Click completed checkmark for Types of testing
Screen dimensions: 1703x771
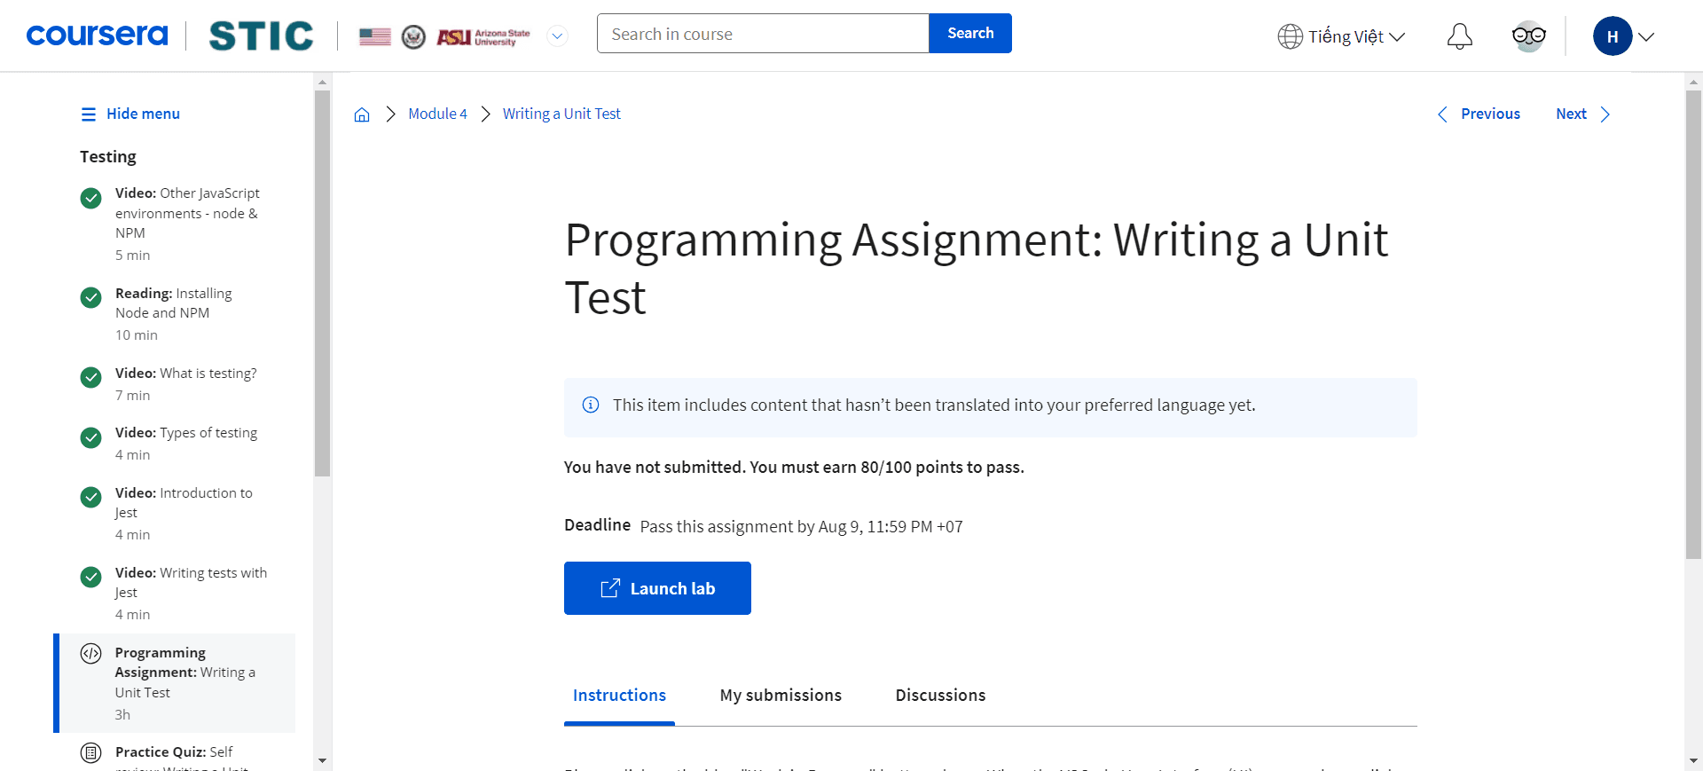(x=90, y=437)
